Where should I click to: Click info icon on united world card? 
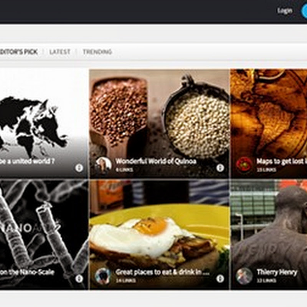tap(79, 168)
